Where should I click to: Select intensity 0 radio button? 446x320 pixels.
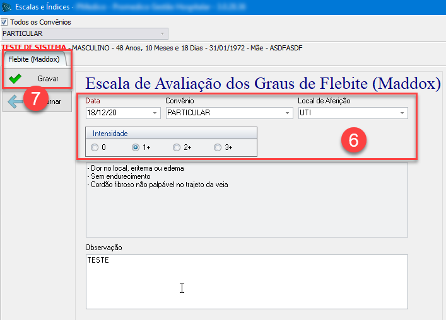(95, 148)
